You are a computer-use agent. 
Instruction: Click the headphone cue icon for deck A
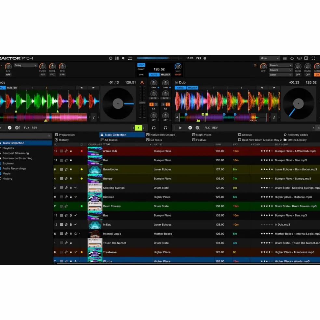point(154,128)
